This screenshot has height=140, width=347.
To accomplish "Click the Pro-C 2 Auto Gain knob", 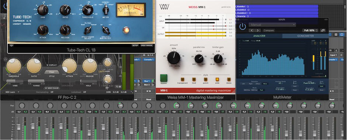I will point(108,63).
